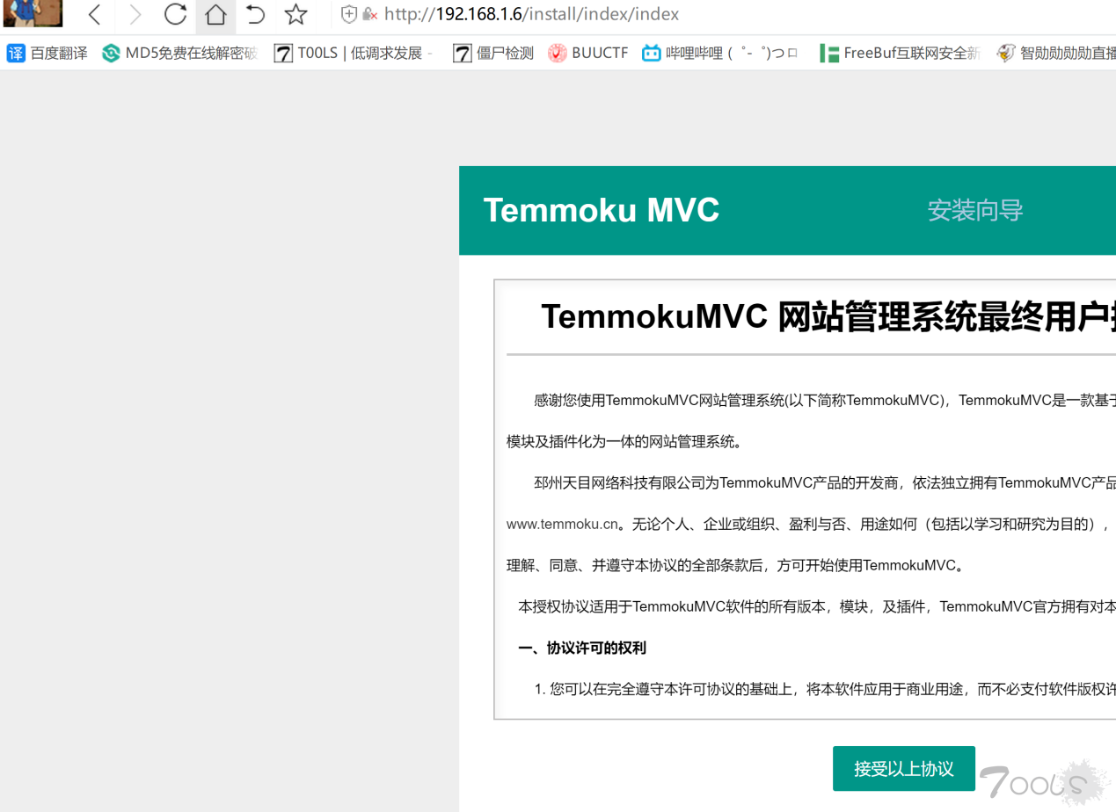Viewport: 1116px width, 812px height.
Task: Click the FreeBuf bookmark favicon
Action: point(828,54)
